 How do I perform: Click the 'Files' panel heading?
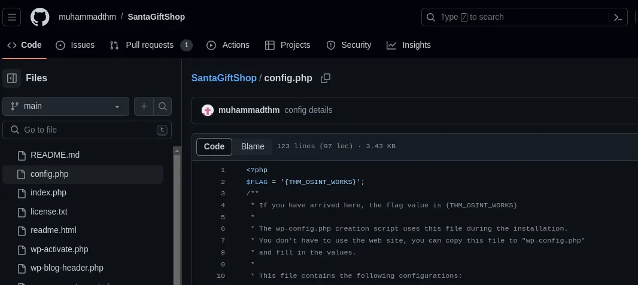click(37, 78)
